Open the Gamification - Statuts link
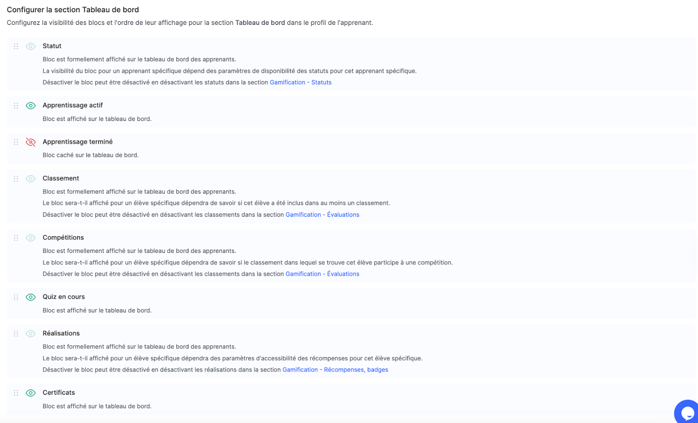Viewport: 698px width, 423px height. point(301,82)
